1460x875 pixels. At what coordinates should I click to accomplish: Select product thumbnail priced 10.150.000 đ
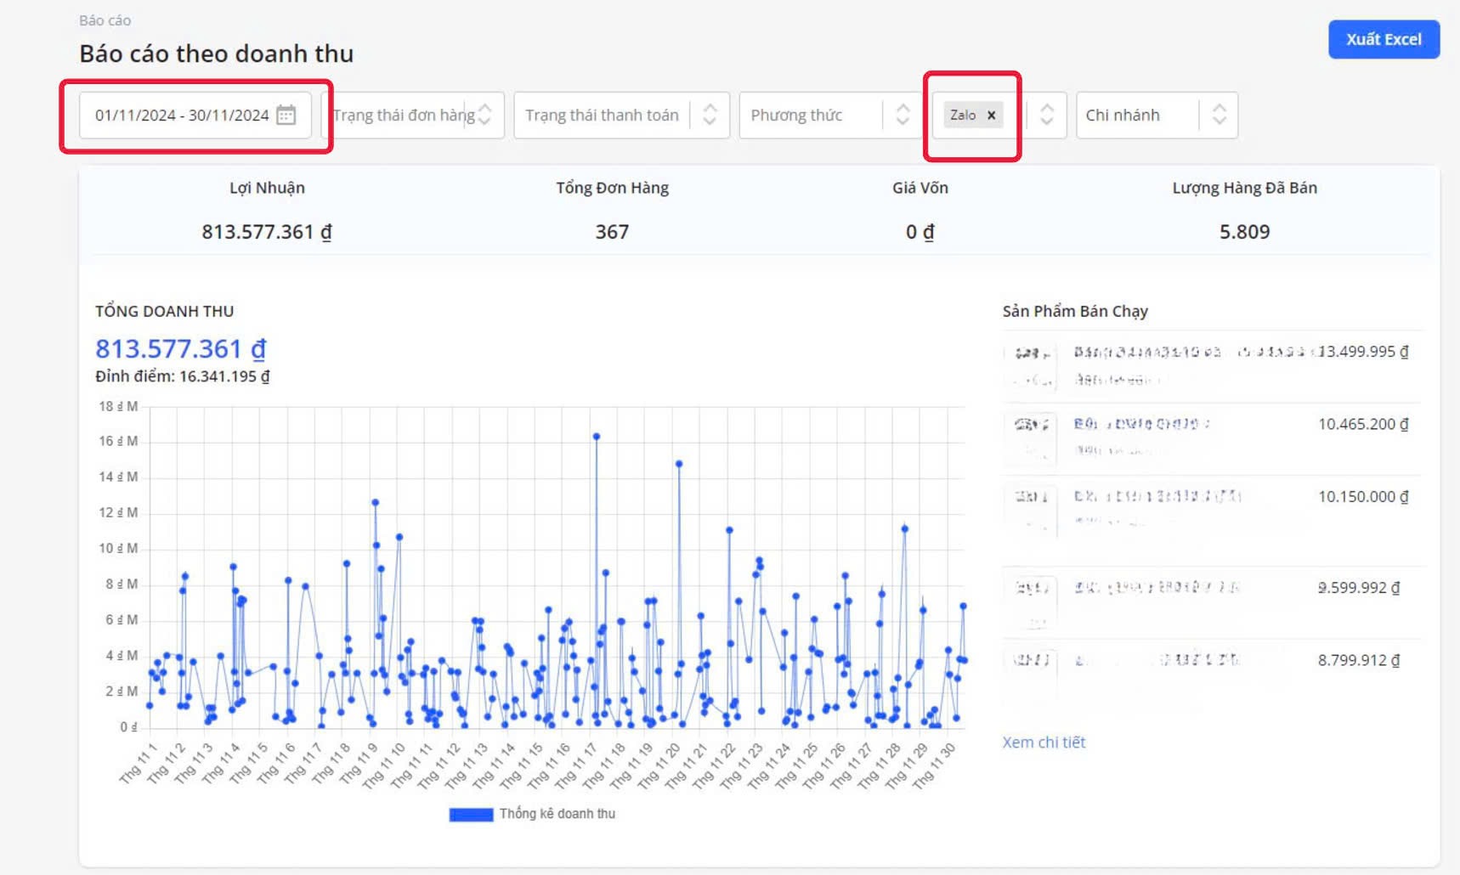point(1030,510)
